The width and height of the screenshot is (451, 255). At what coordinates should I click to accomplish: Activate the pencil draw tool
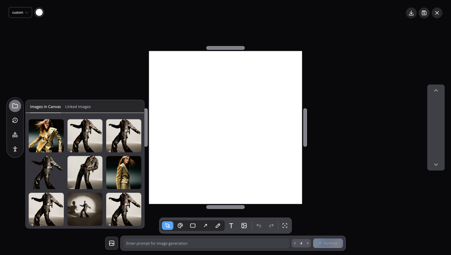click(218, 226)
